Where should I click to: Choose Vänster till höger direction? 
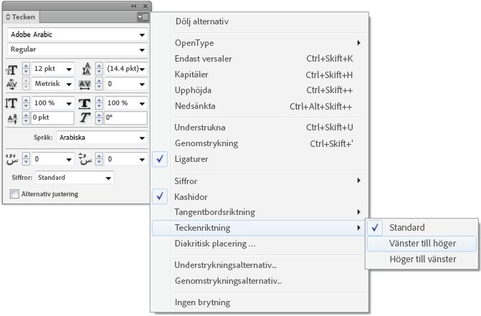point(422,244)
